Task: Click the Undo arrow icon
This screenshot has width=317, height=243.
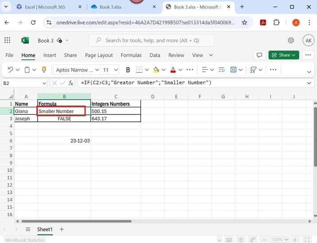Action: click(x=10, y=70)
